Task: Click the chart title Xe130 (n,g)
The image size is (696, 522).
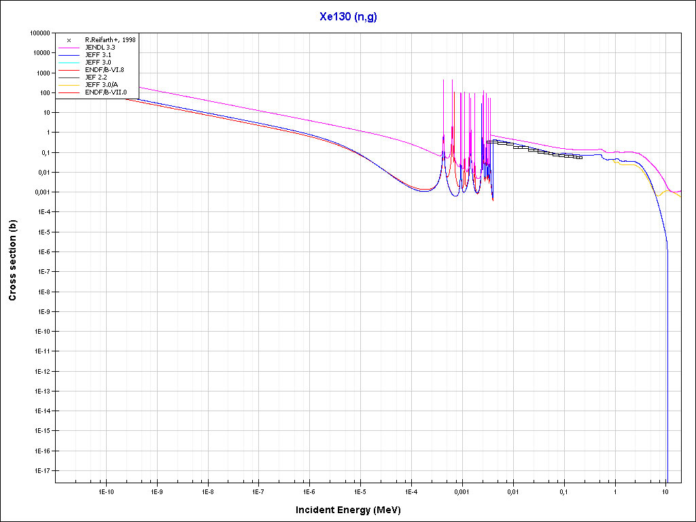Action: click(348, 17)
